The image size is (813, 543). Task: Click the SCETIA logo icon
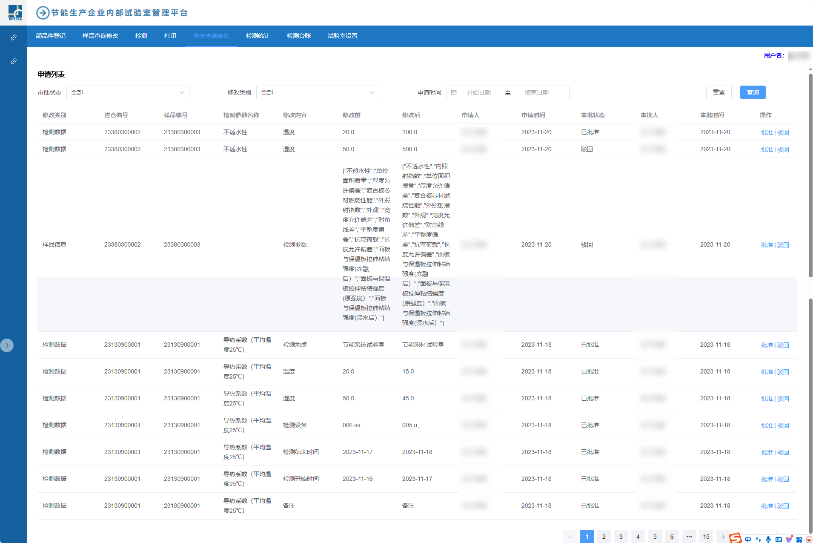(15, 12)
